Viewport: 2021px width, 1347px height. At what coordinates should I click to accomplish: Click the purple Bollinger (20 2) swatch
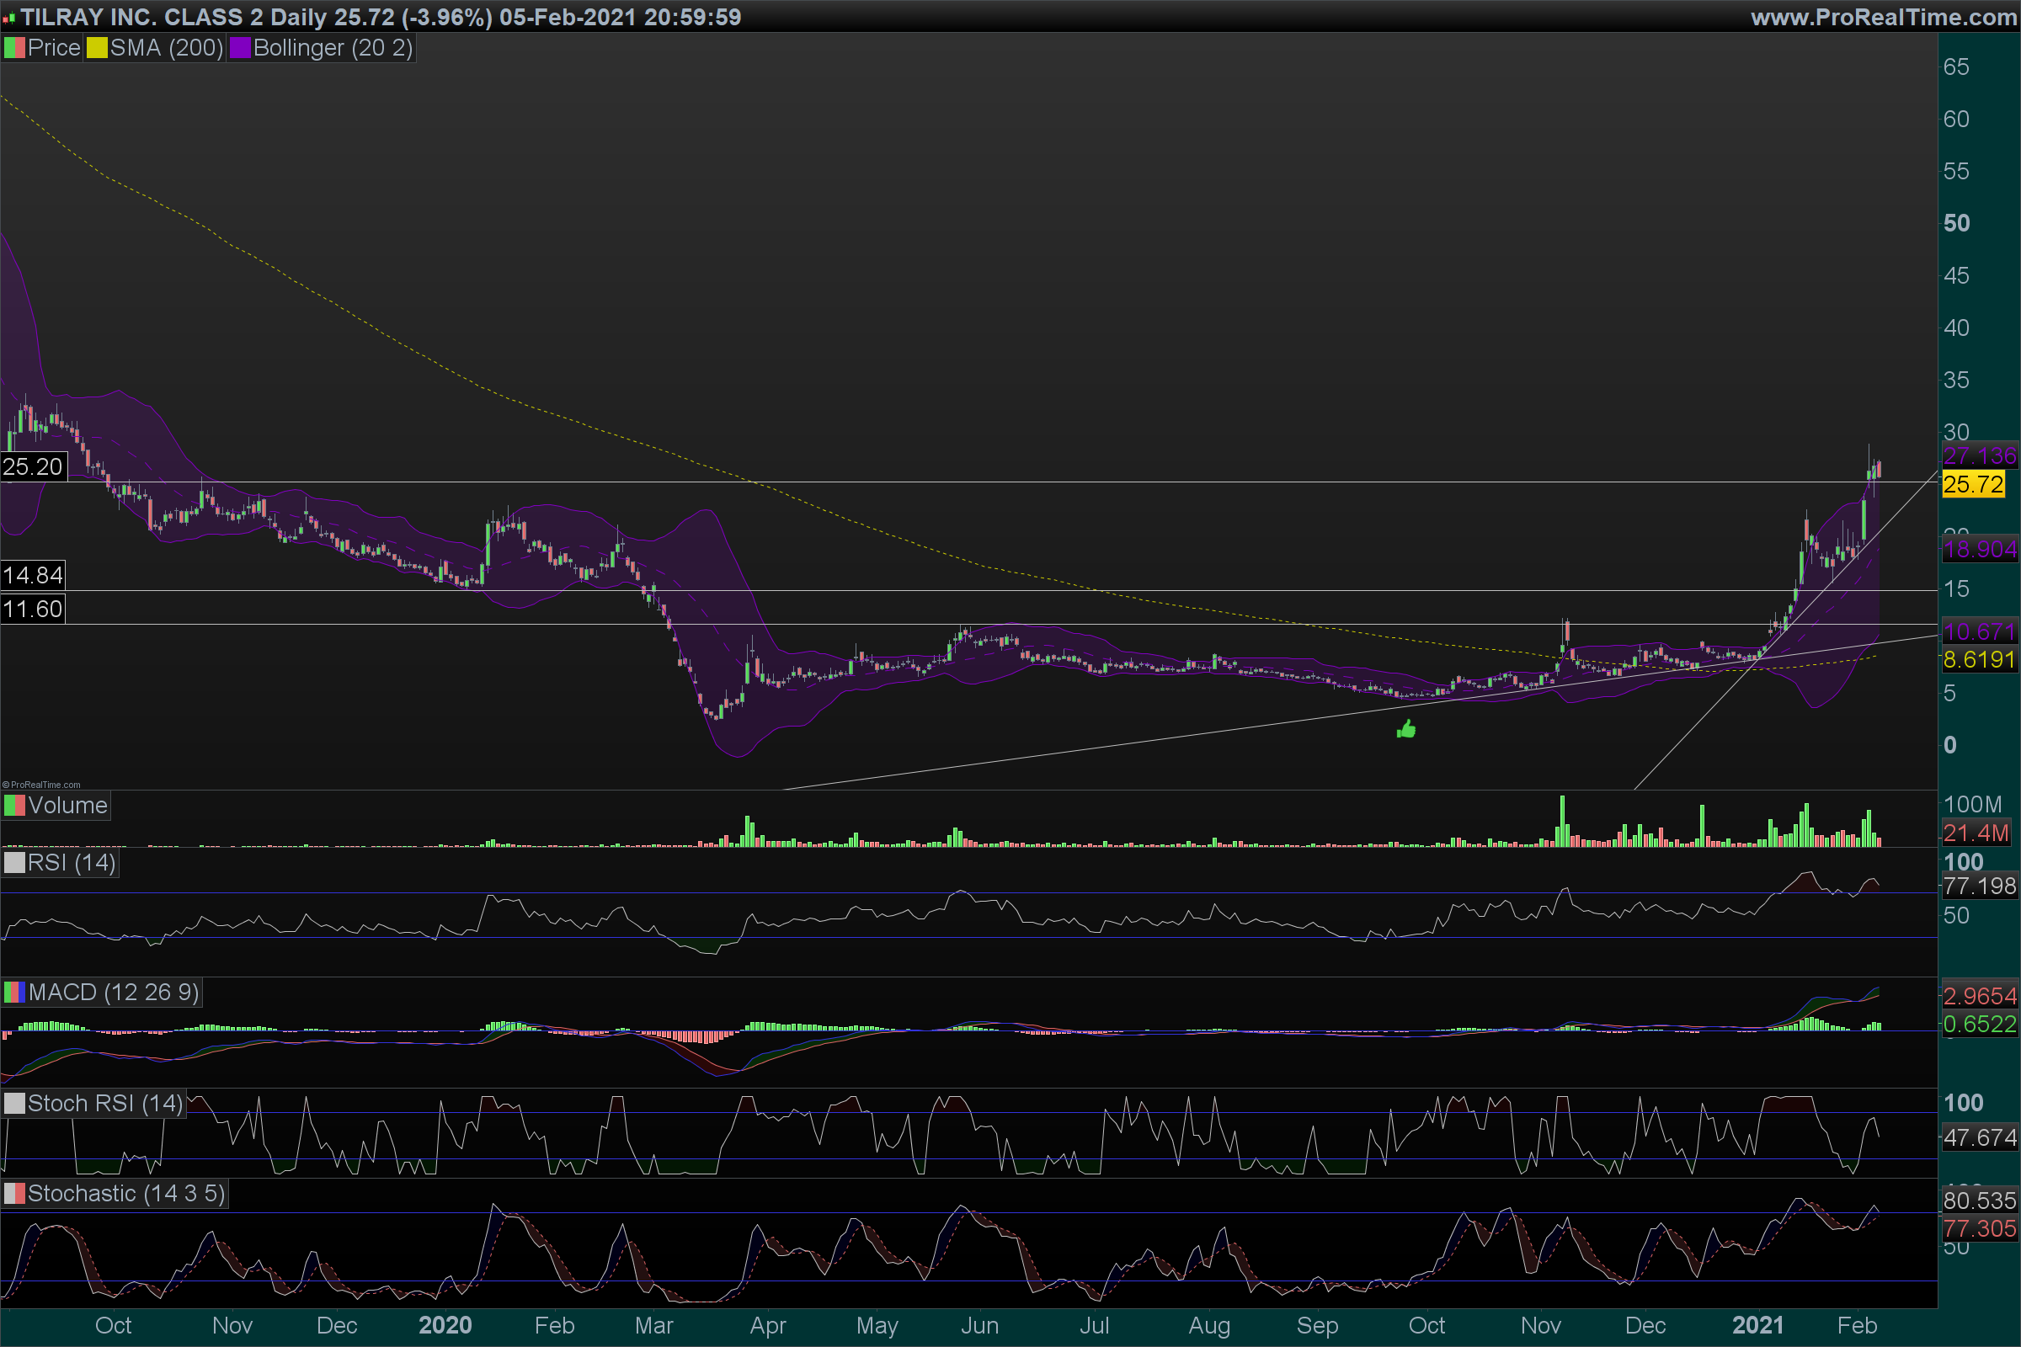point(240,48)
